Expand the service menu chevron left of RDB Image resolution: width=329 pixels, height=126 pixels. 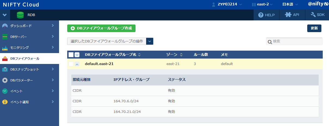[5, 15]
